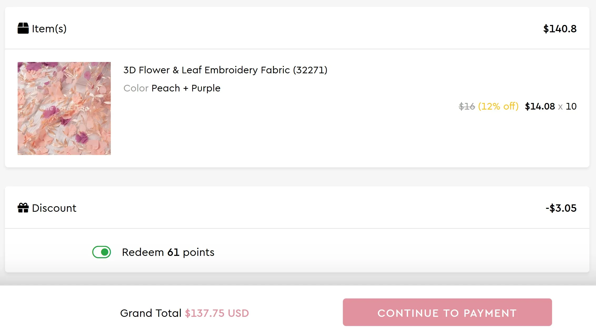Click the yellow 12% off label
Screen dimensions: 596x331
(x=498, y=106)
